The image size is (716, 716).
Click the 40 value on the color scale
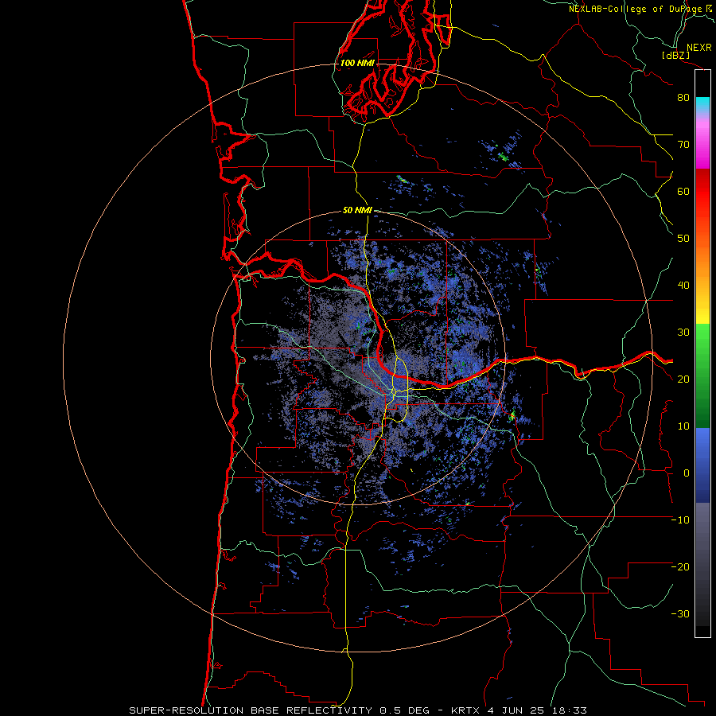pyautogui.click(x=683, y=286)
